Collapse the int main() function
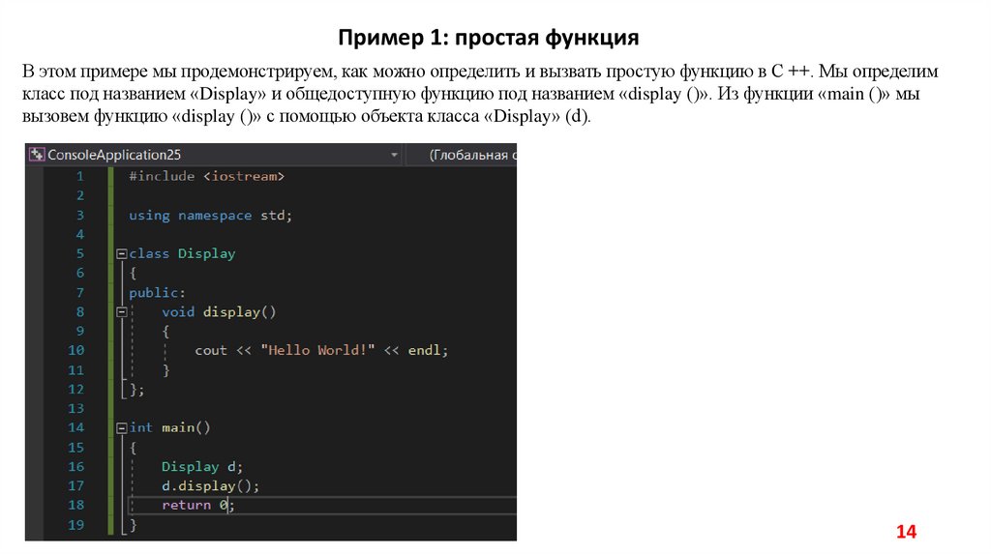Screen dimensions: 991x555 121,428
